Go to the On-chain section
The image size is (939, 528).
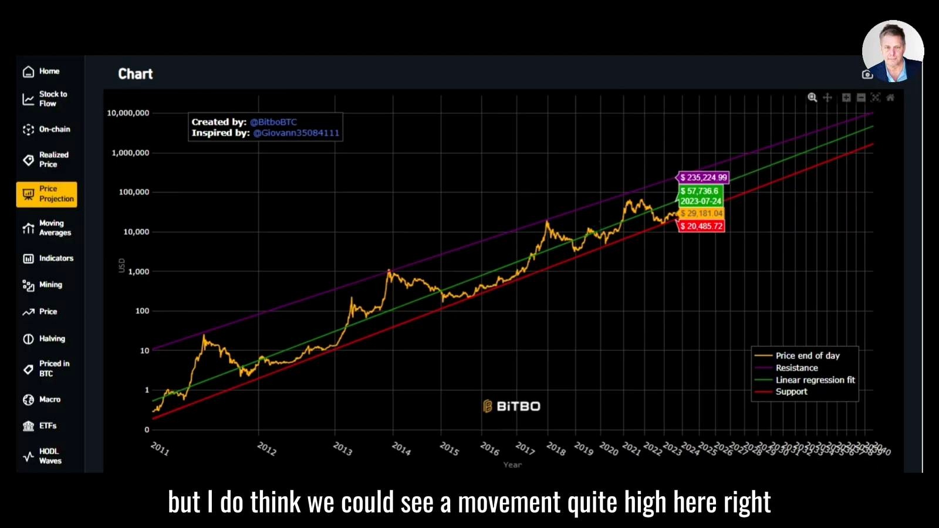(46, 129)
